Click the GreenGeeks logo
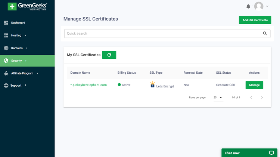The height and width of the screenshot is (157, 280). [27, 7]
